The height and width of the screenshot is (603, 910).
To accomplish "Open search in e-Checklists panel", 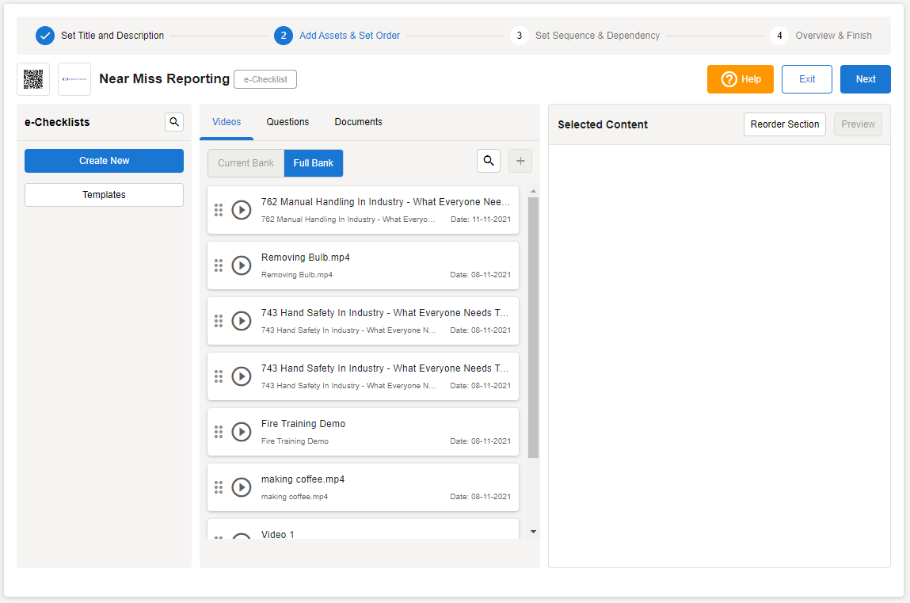I will 174,122.
